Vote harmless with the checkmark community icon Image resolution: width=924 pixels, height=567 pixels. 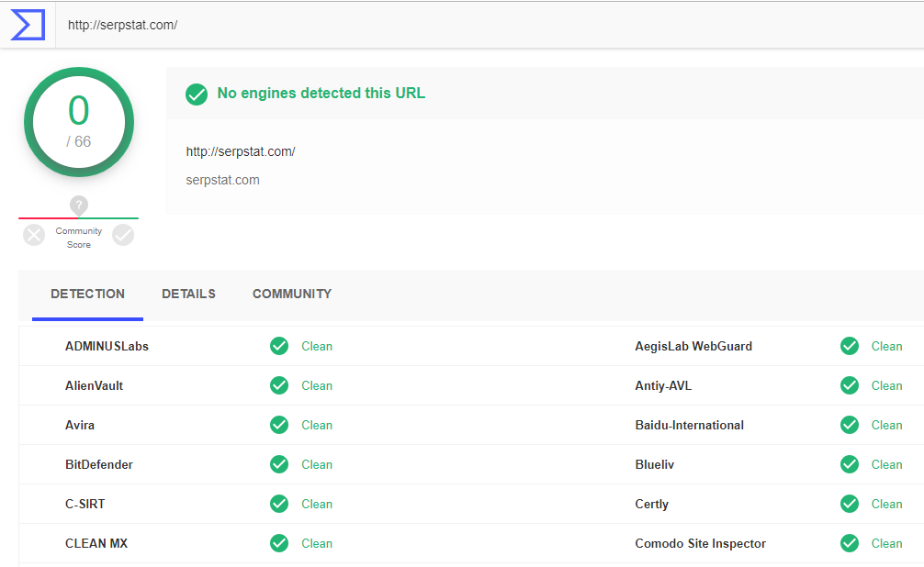pyautogui.click(x=123, y=235)
